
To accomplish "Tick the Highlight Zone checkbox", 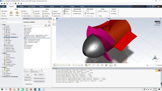I will point(24,84).
